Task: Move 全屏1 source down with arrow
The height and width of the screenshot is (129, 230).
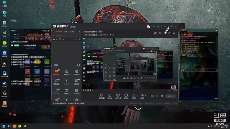Action: (76, 39)
